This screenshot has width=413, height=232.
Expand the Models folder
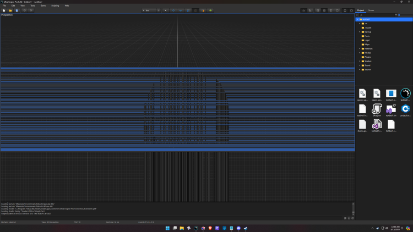click(x=360, y=53)
